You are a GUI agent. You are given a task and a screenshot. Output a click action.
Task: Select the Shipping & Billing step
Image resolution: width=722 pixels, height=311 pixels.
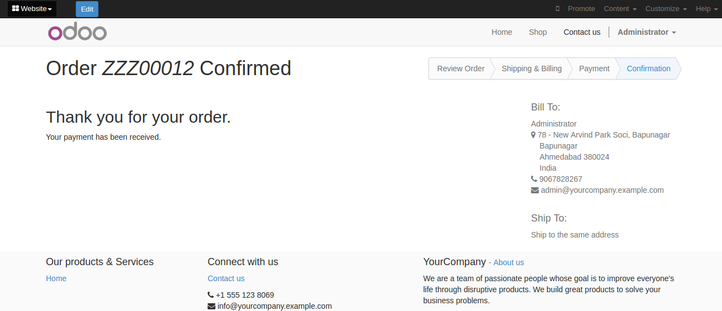pyautogui.click(x=531, y=68)
